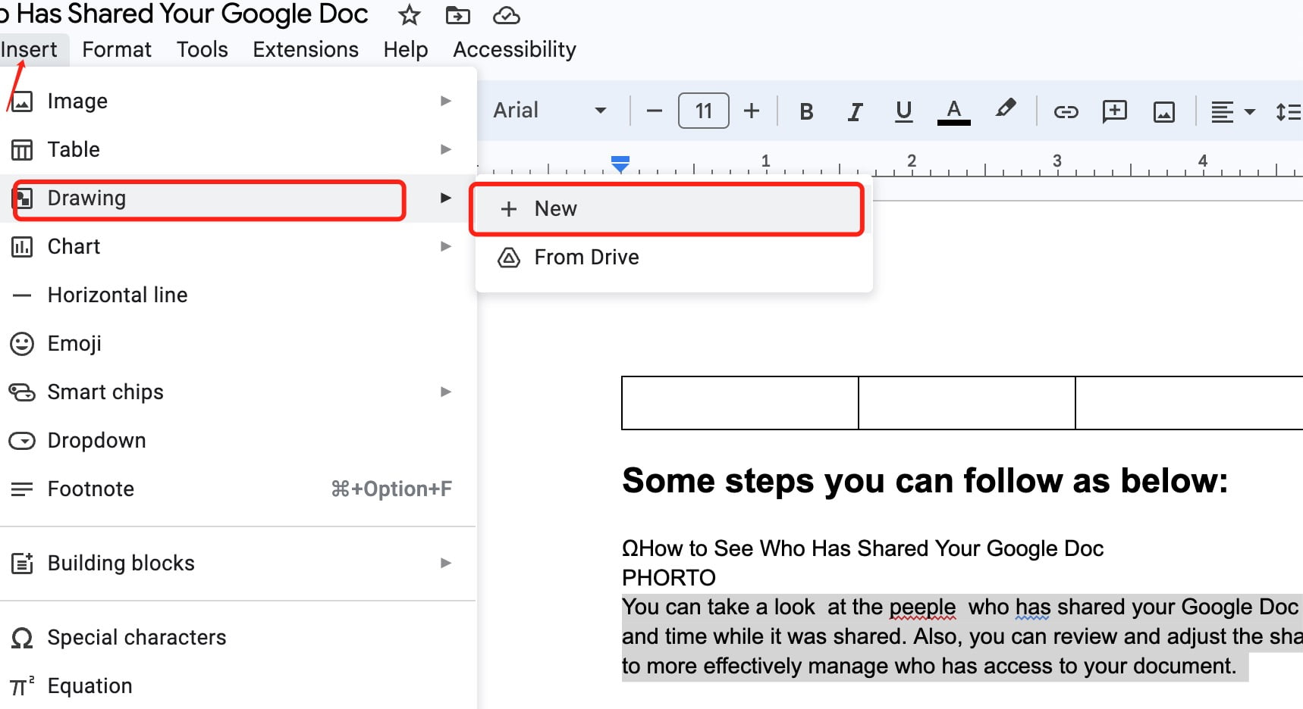Click the move-to-folder icon
The image size is (1303, 709).
(x=457, y=14)
